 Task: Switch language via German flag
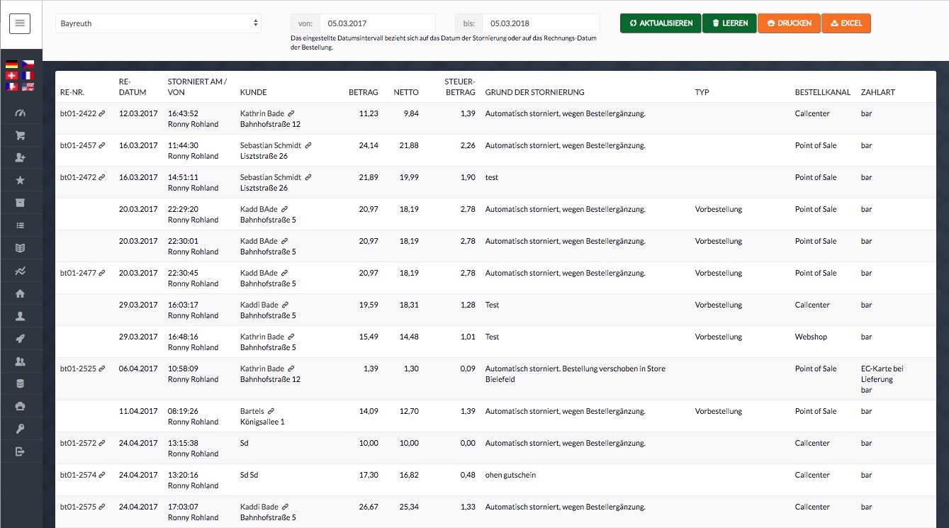pyautogui.click(x=11, y=64)
